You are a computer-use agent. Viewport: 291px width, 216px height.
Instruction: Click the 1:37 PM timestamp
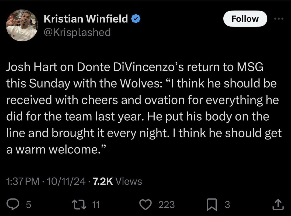[x=23, y=181]
